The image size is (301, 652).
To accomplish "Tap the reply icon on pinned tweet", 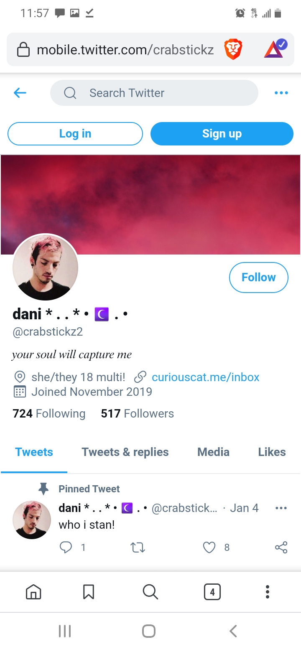I will click(66, 548).
